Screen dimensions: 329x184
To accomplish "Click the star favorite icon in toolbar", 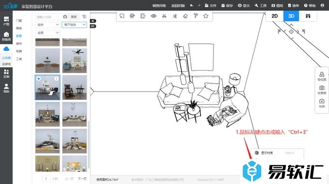I will tap(206, 16).
